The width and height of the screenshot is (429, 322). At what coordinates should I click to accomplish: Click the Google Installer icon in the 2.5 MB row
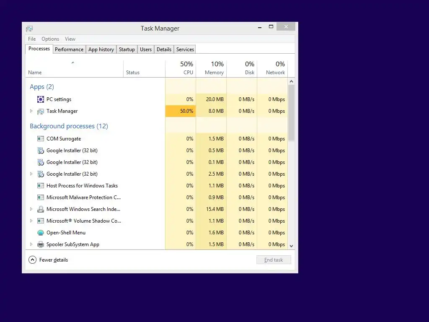[41, 174]
